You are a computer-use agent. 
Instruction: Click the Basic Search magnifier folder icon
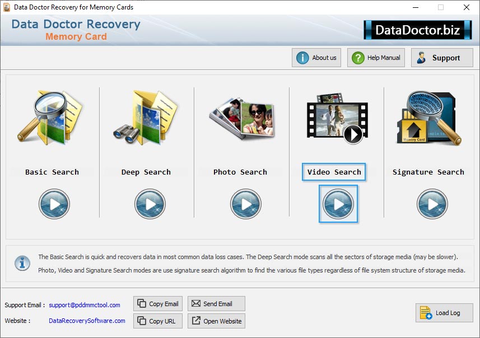click(50, 118)
